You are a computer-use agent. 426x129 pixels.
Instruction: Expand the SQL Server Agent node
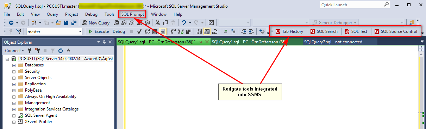click(x=14, y=115)
